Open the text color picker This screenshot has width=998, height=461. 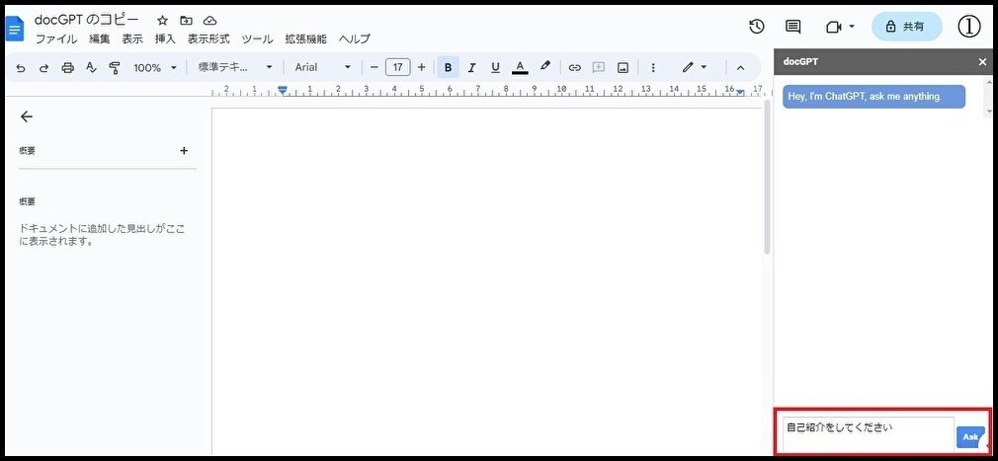[x=520, y=67]
